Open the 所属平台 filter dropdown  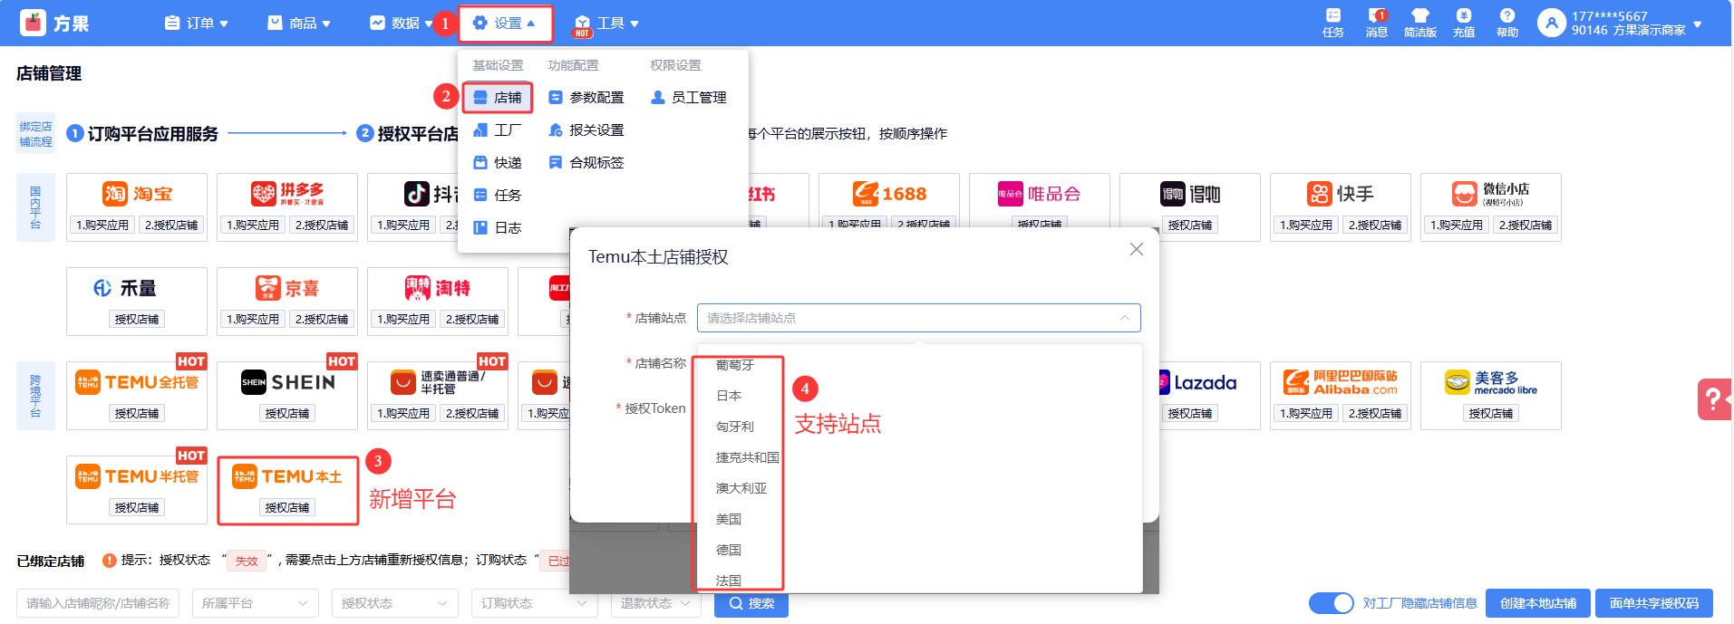pyautogui.click(x=256, y=603)
